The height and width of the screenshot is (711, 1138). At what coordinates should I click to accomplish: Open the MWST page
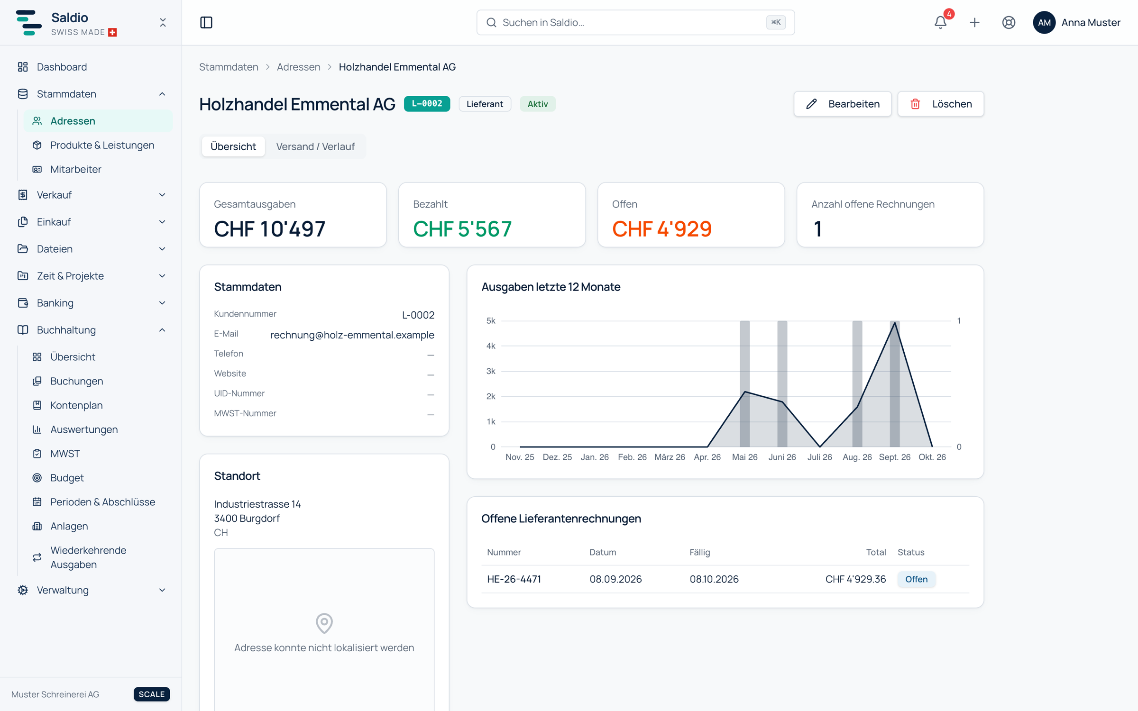98,454
